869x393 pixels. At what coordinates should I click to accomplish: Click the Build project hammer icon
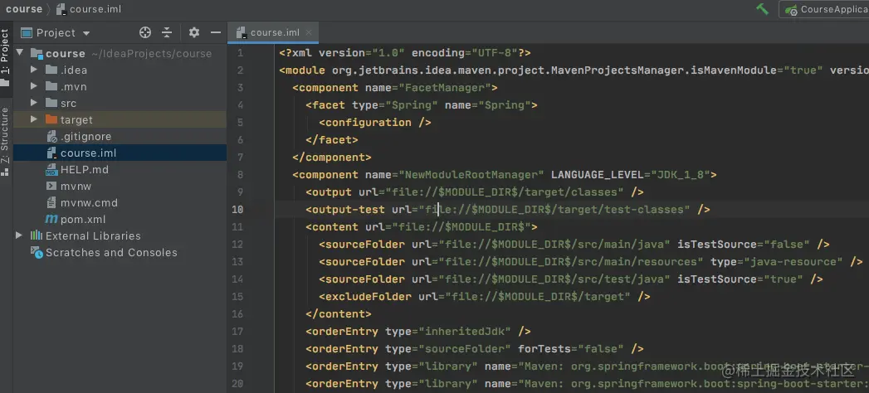point(762,9)
